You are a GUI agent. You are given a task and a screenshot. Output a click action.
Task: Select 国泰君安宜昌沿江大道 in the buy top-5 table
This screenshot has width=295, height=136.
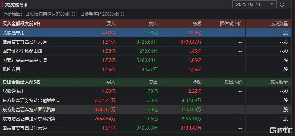click(x=146, y=42)
